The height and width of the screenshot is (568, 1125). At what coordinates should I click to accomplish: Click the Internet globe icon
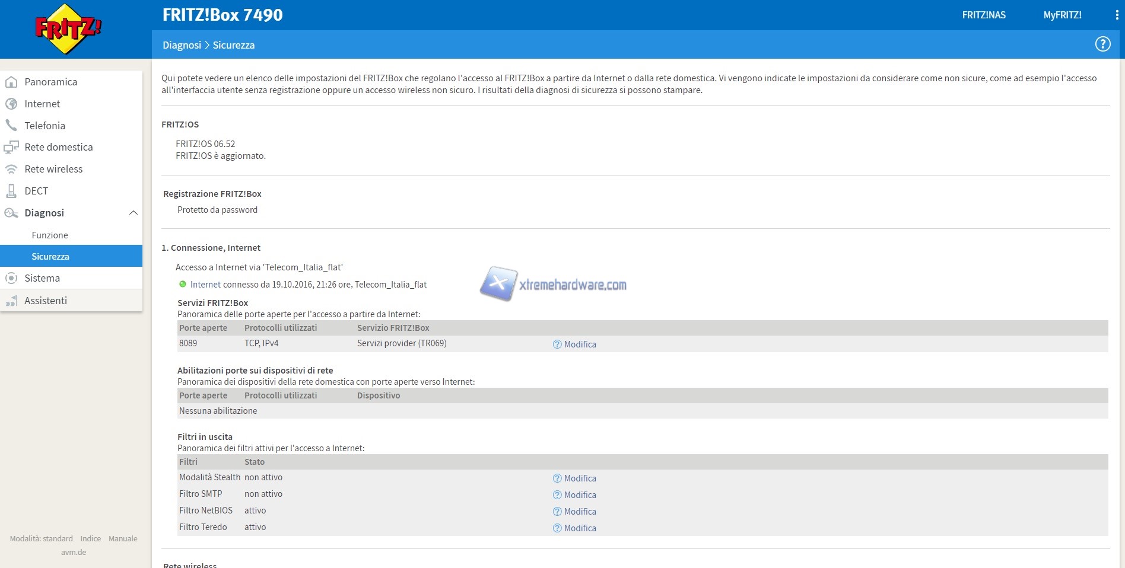(11, 104)
